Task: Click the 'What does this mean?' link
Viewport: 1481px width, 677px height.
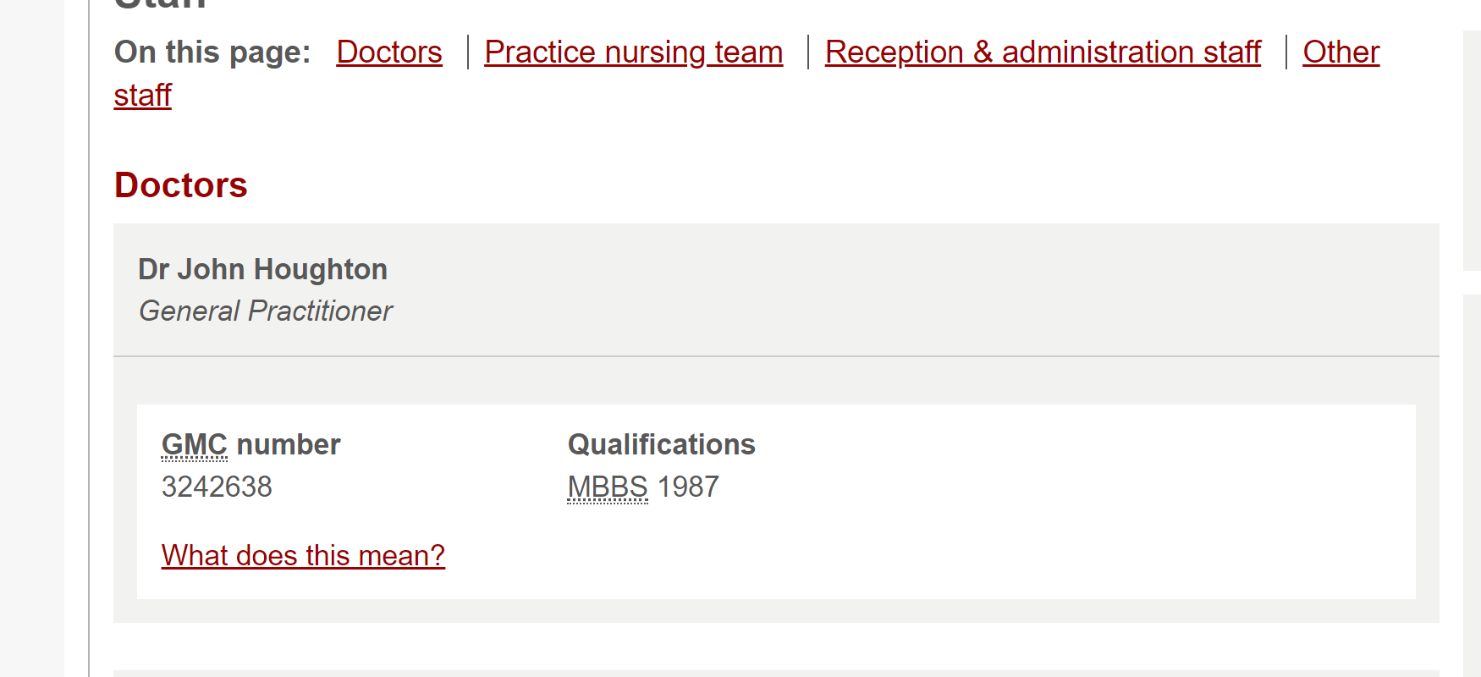Action: pos(303,556)
